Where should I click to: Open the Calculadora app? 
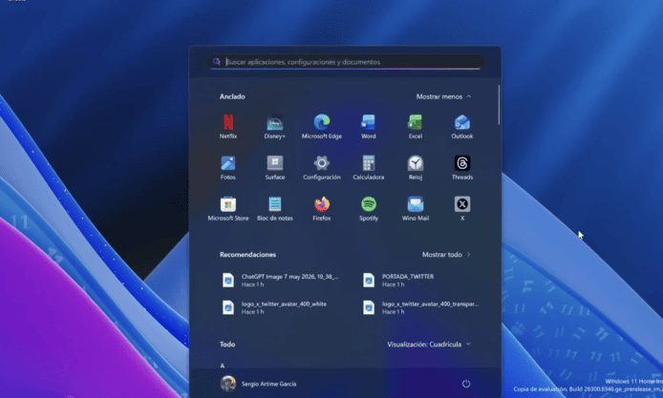369,167
